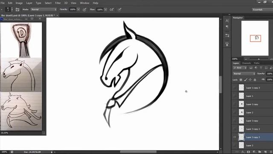This screenshot has width=273, height=154.
Task: Create new group folder icon
Action: click(x=260, y=152)
